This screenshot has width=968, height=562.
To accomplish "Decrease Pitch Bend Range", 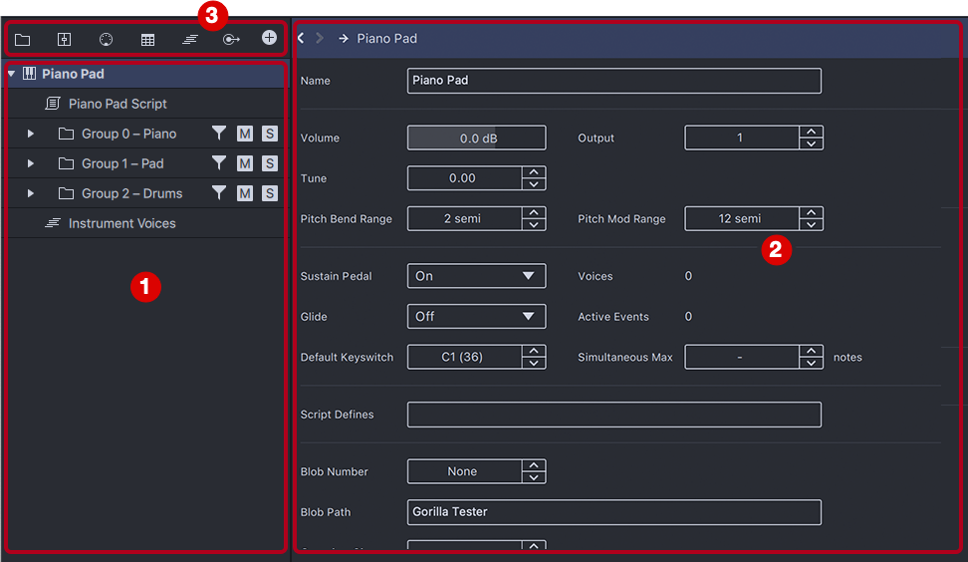I will (x=534, y=225).
